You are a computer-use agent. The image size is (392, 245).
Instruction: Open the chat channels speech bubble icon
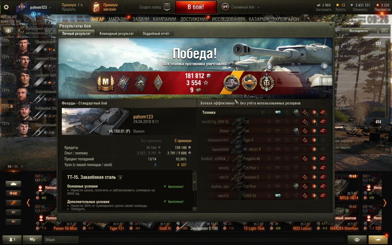[32, 239]
